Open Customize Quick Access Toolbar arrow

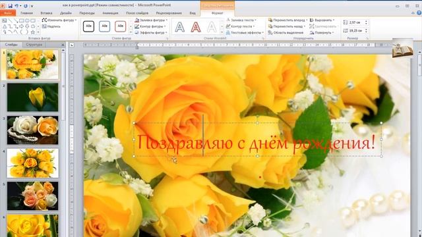pos(32,6)
